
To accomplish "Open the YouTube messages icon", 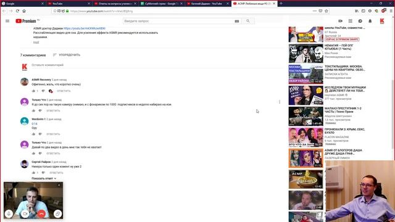I will pyautogui.click(x=360, y=21).
